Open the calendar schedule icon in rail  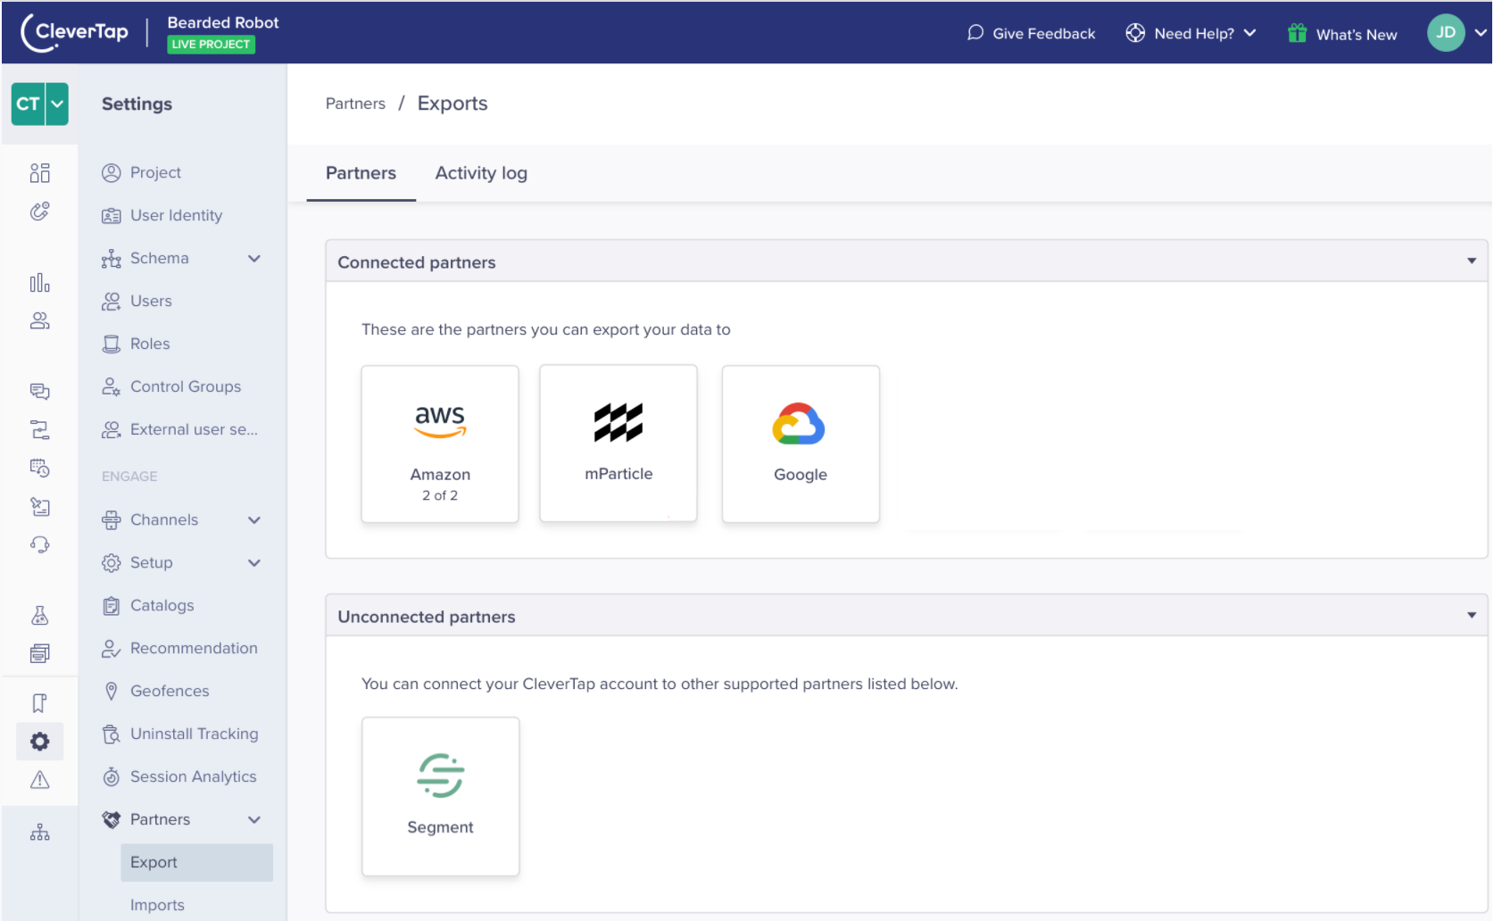40,469
